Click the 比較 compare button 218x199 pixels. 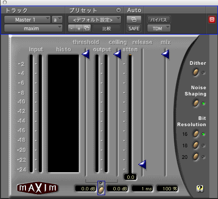tap(107, 28)
